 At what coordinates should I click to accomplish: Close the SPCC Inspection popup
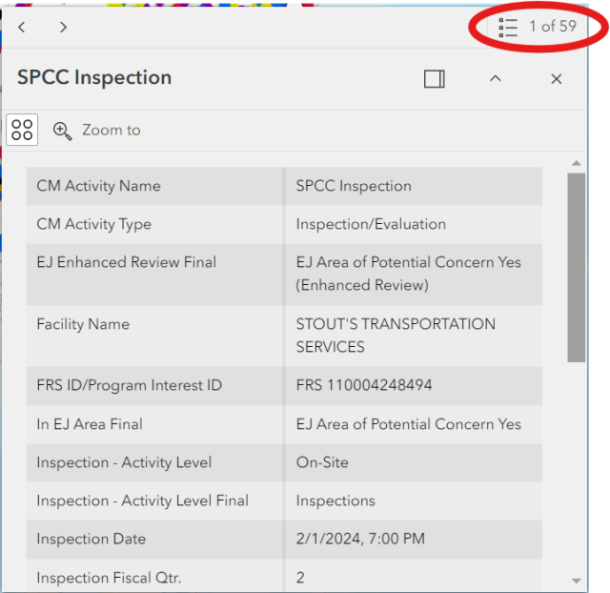[557, 79]
